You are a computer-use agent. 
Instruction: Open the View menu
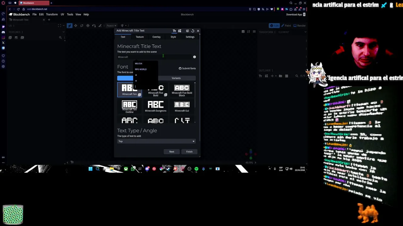click(78, 14)
